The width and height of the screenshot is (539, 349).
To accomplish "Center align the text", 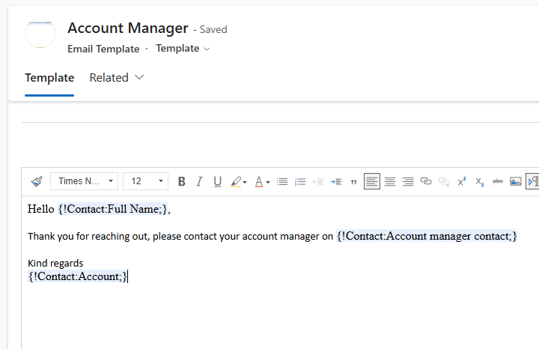I will (x=390, y=181).
